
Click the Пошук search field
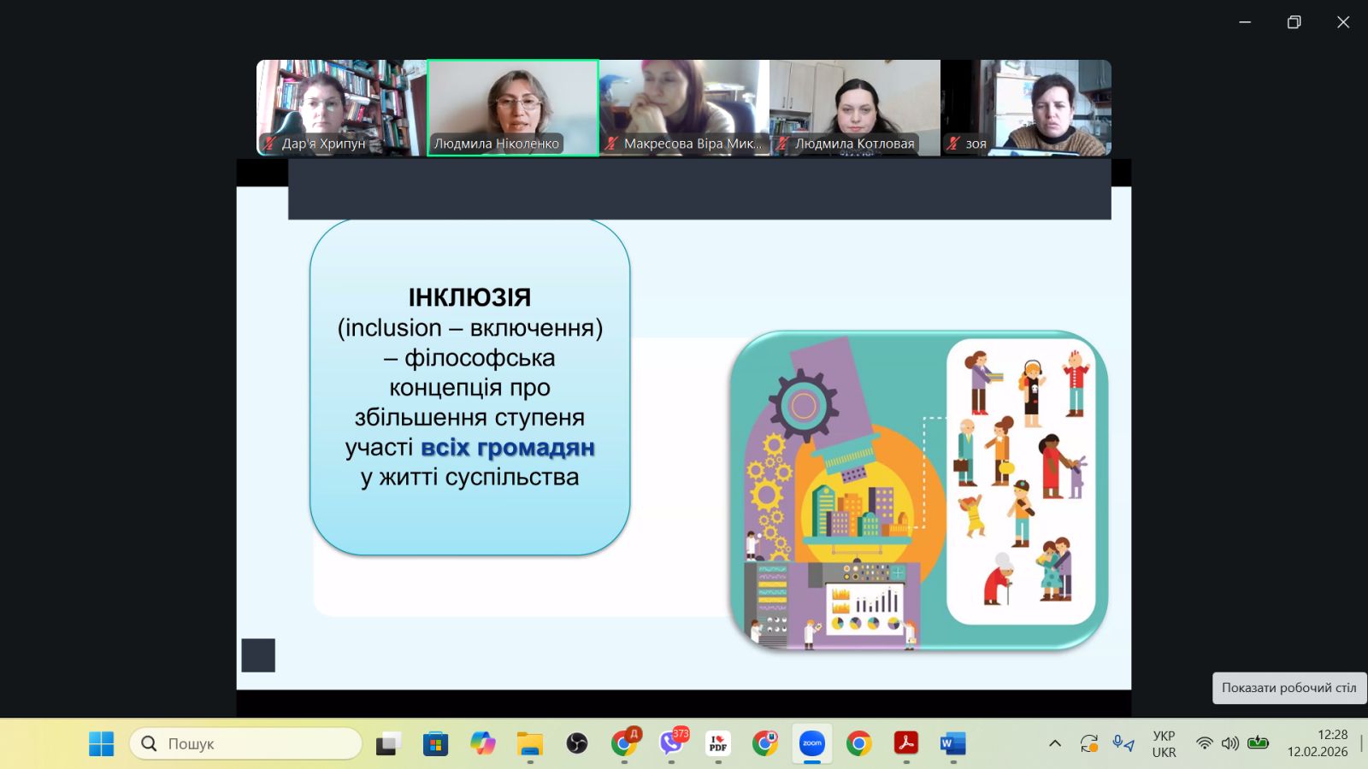(x=246, y=743)
